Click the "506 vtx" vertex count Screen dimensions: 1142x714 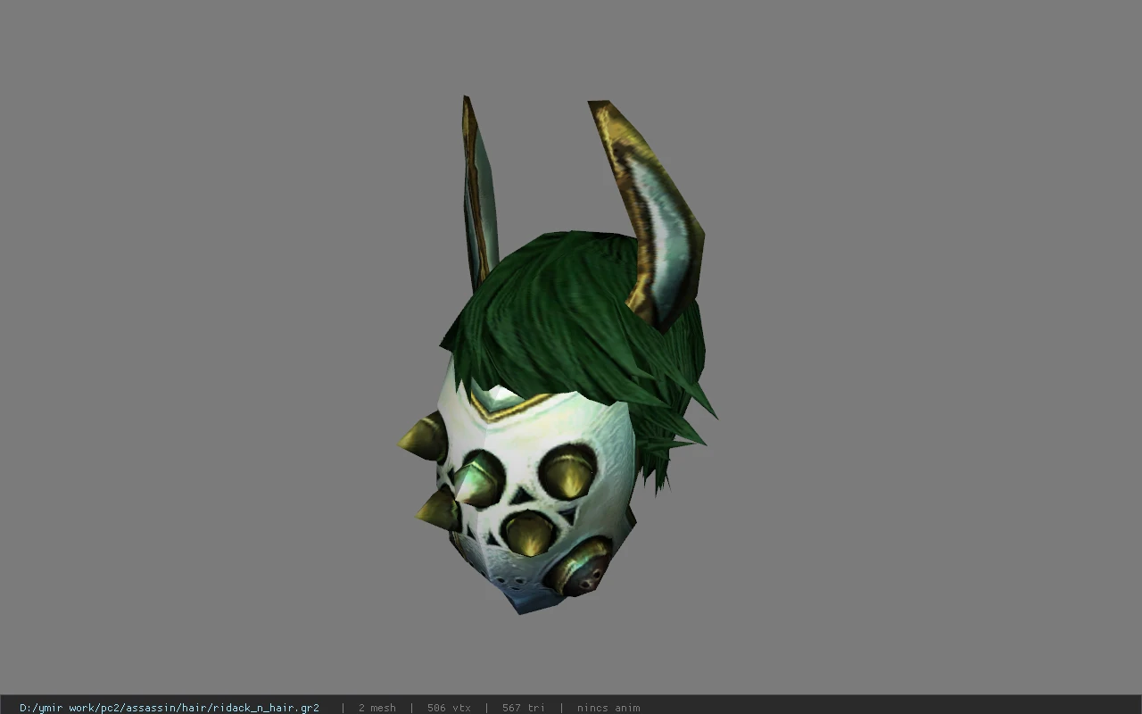[449, 708]
